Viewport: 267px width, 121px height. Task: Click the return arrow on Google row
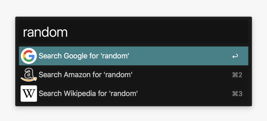point(235,56)
